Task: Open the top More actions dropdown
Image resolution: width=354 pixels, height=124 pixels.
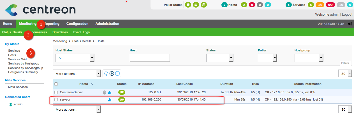Action: pos(77,74)
